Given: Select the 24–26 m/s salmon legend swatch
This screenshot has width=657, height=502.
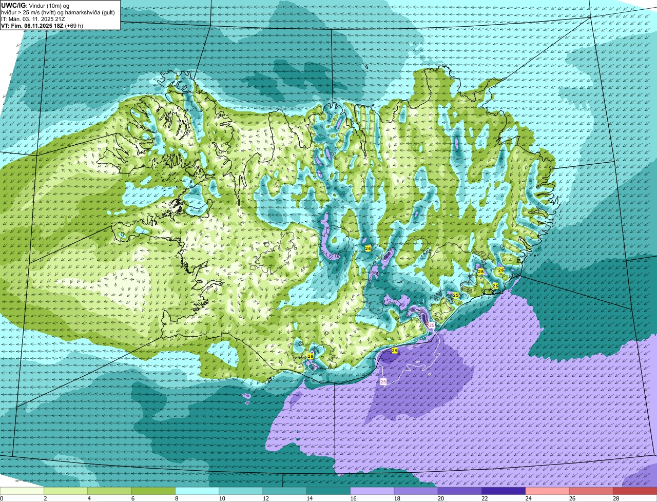Looking at the screenshot, I should coord(548,491).
